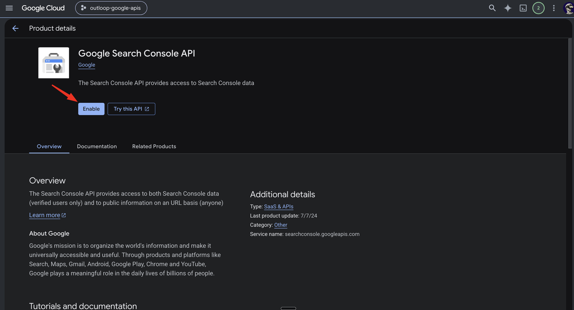The image size is (574, 310).
Task: Open the account avatar menu
Action: 569,8
